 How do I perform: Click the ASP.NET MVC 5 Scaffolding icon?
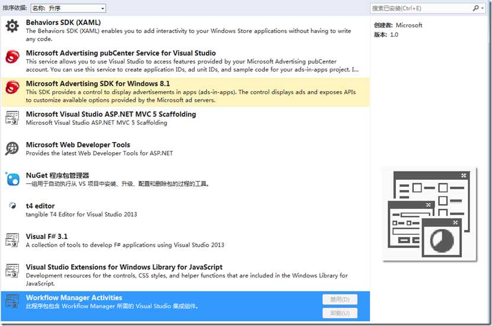(12, 118)
